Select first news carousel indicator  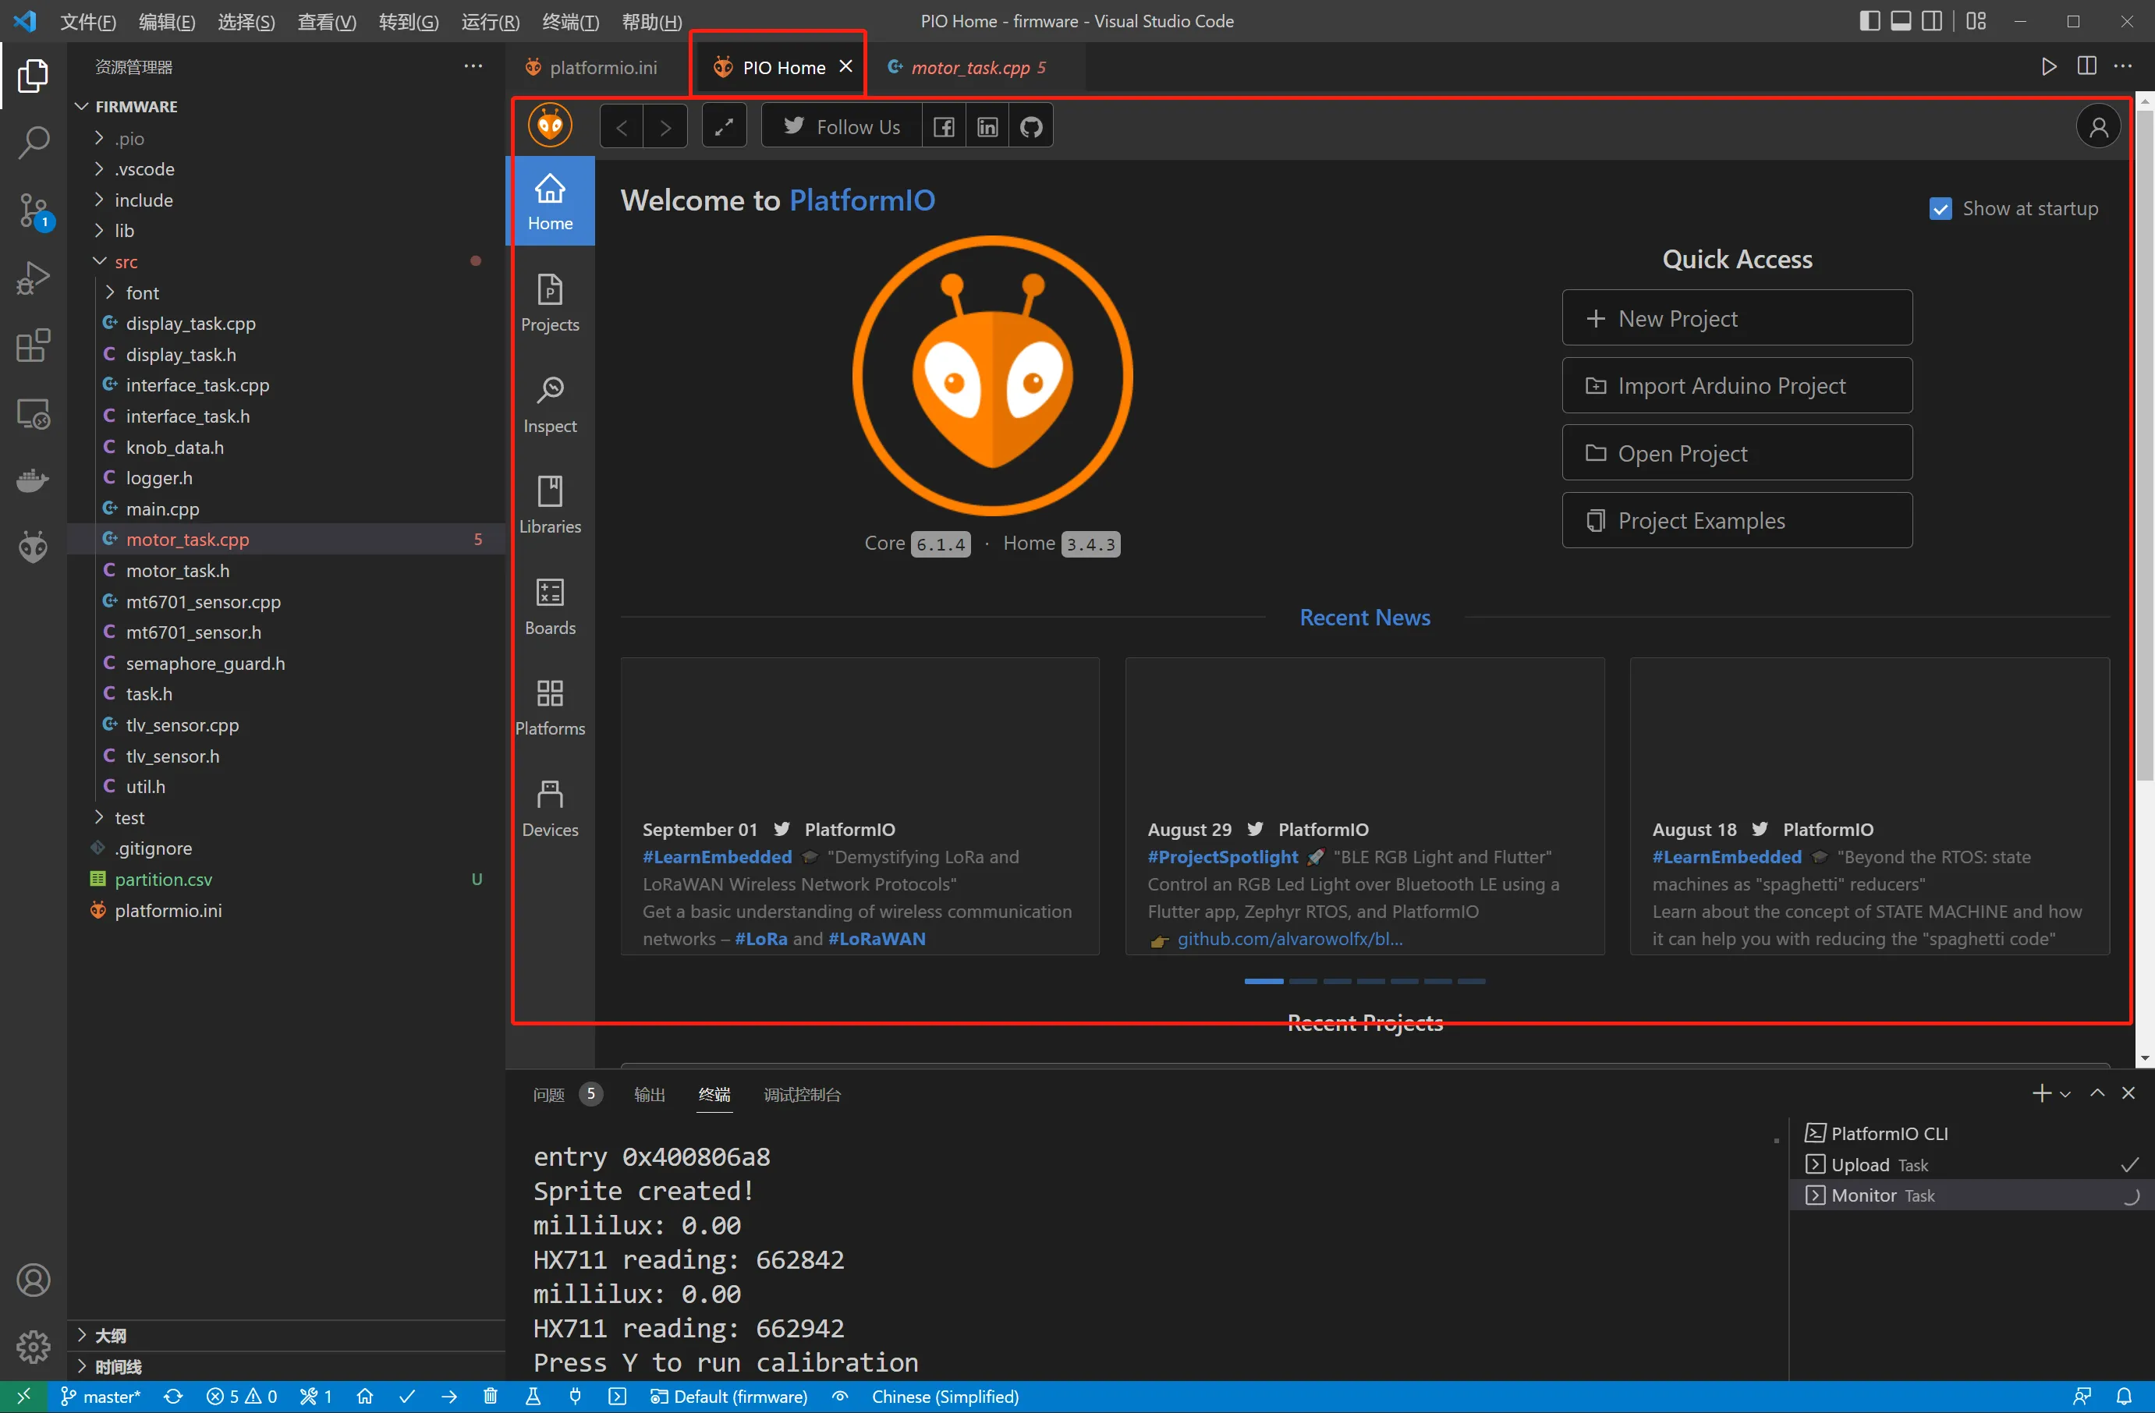pos(1263,981)
